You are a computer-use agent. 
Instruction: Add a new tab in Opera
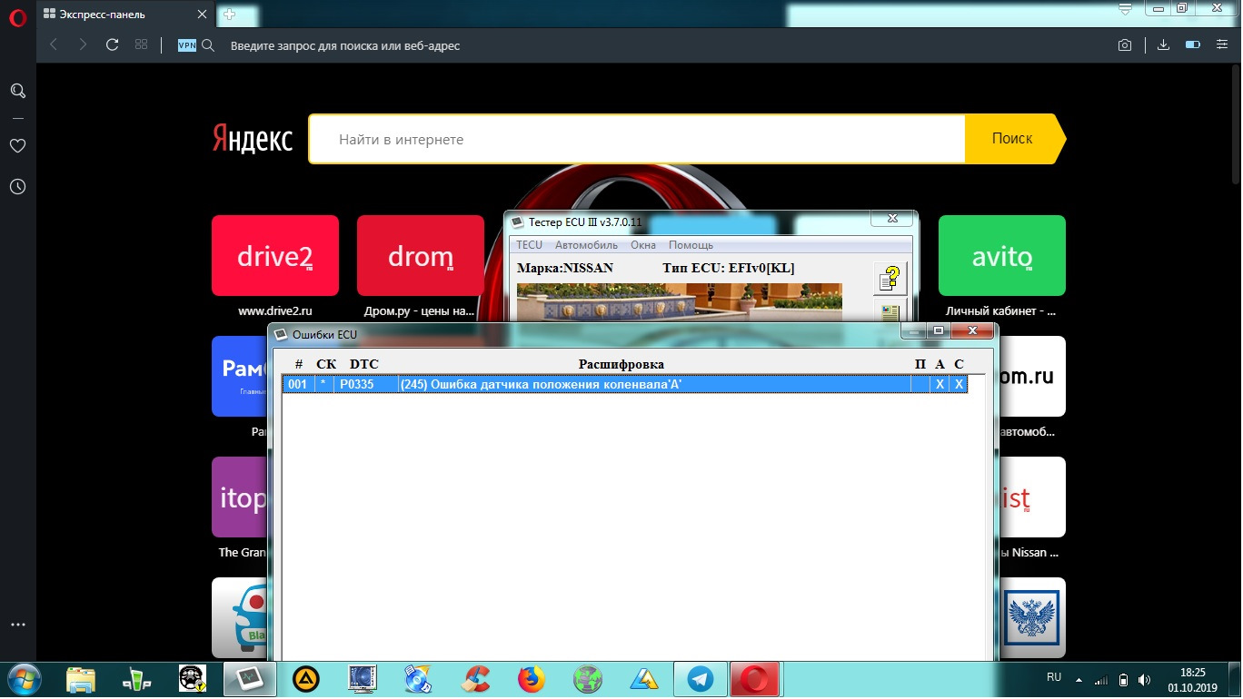pyautogui.click(x=229, y=15)
